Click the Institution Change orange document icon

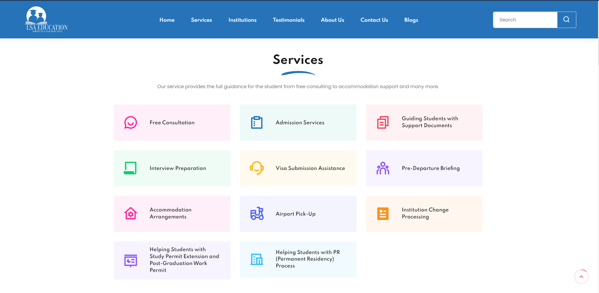[x=383, y=214]
